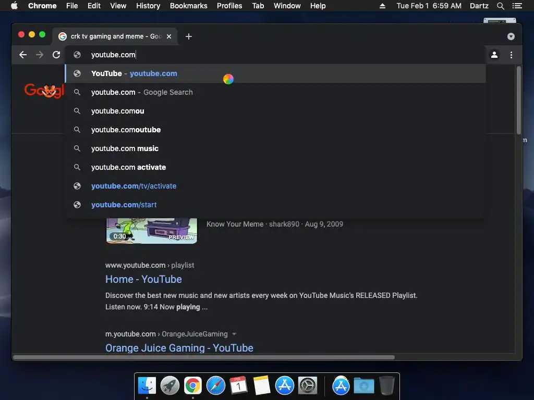This screenshot has height=400, width=534.
Task: Open the File menu
Action: pyautogui.click(x=72, y=6)
